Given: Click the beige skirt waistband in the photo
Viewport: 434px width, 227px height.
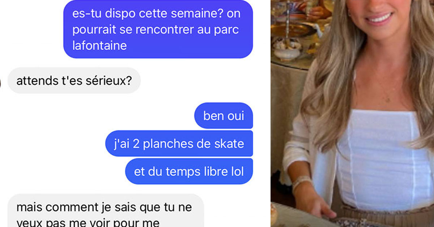Looking at the screenshot, I should coord(387,215).
